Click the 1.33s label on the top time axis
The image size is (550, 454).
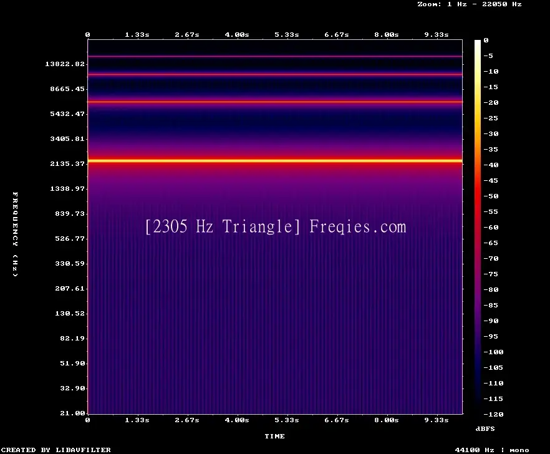137,35
